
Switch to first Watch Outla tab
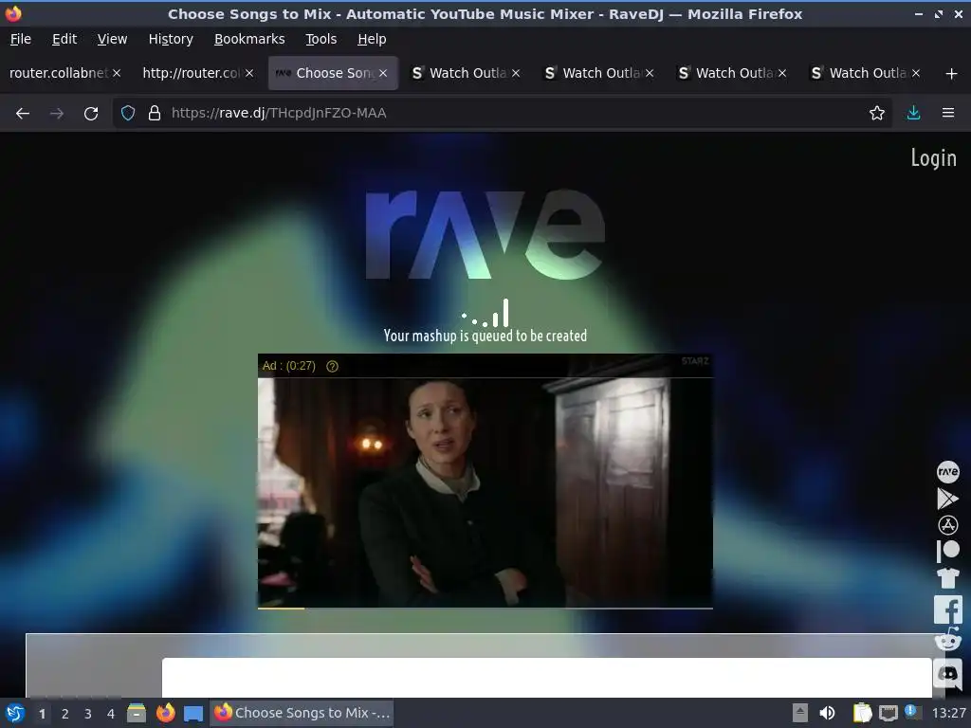click(467, 73)
